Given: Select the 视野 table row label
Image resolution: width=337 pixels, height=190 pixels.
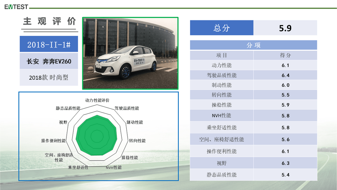Looking at the screenshot, I should coord(222,163).
